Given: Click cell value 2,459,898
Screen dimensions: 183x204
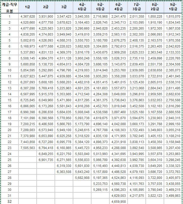Looking at the screenshot, I should click(155, 59).
